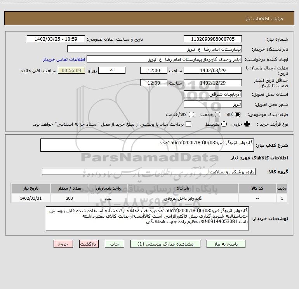Click the row number cell 1
The height and width of the screenshot is (289, 299).
pos(282,198)
